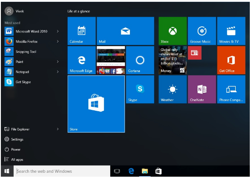252x178 pixels.
Task: Launch Microsoft Edge tile
Action: [82, 60]
